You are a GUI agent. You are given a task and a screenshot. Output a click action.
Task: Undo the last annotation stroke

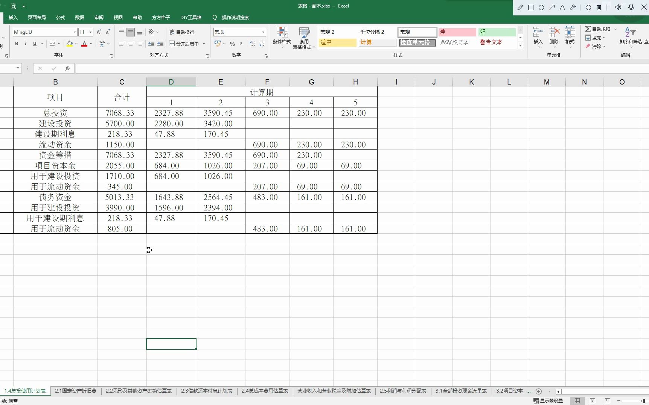pos(588,8)
